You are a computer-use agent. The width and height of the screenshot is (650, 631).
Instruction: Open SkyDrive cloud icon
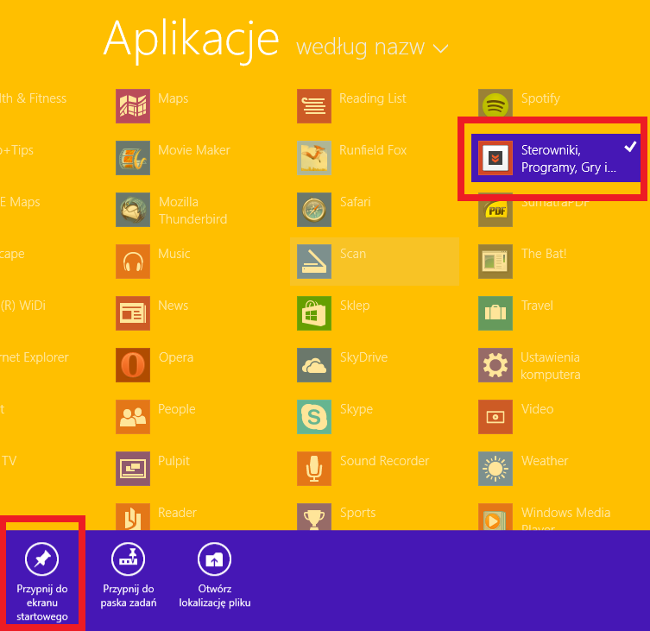[x=314, y=365]
